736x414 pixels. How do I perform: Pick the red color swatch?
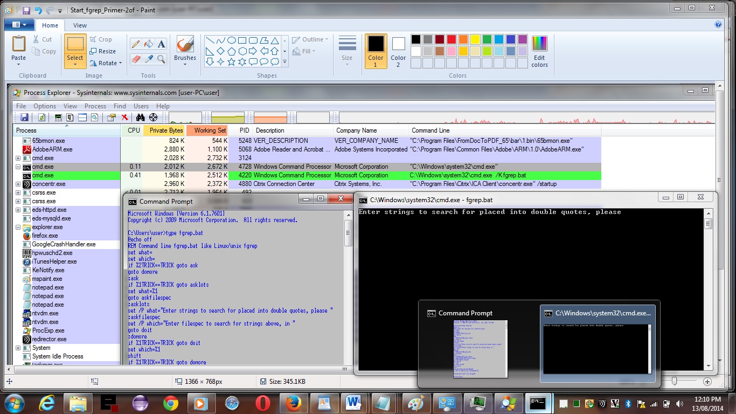(x=452, y=39)
